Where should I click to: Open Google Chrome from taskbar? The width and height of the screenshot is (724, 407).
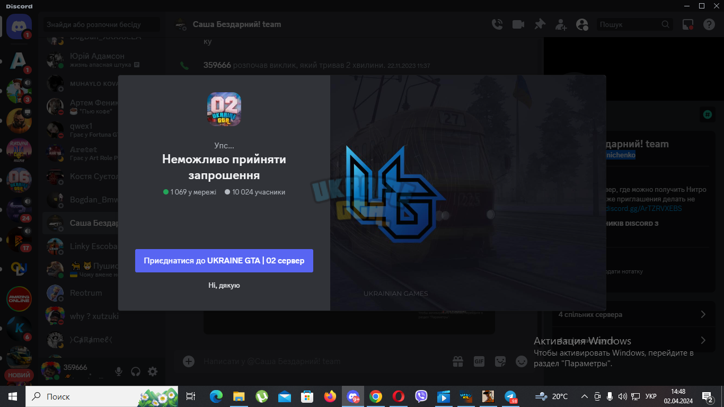click(x=376, y=396)
